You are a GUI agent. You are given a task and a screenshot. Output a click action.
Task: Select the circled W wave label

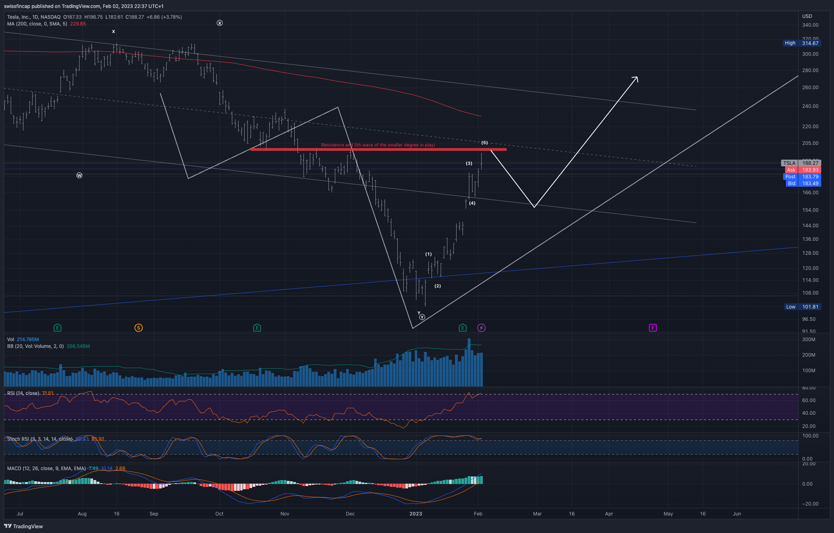click(x=80, y=176)
